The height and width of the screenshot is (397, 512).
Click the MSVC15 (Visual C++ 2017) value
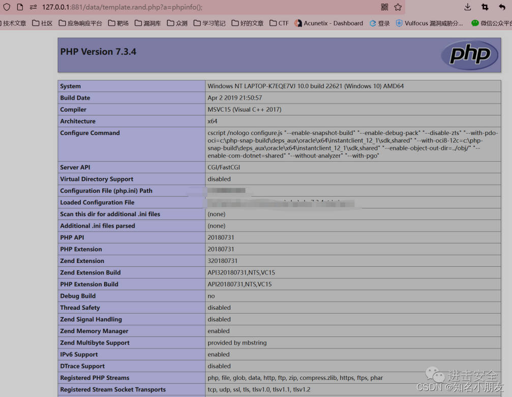(x=245, y=110)
